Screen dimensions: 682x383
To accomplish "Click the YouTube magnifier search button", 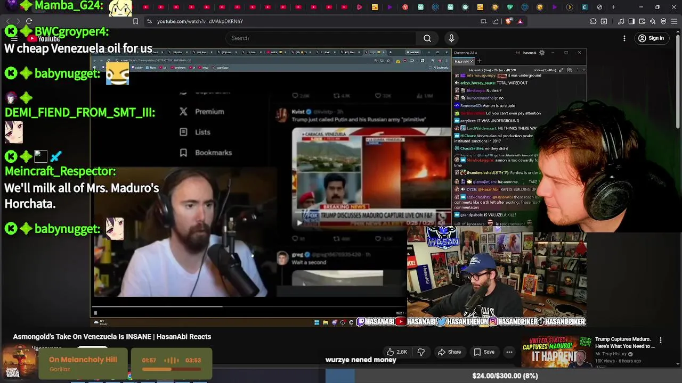I will (x=427, y=38).
